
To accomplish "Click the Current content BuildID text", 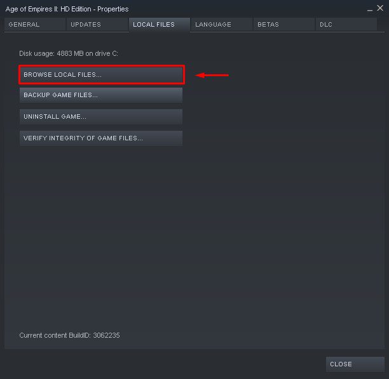I will coord(69,335).
